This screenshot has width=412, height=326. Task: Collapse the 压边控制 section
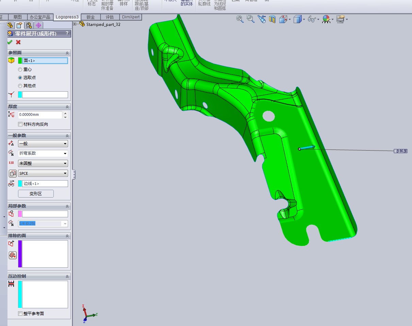click(x=67, y=276)
